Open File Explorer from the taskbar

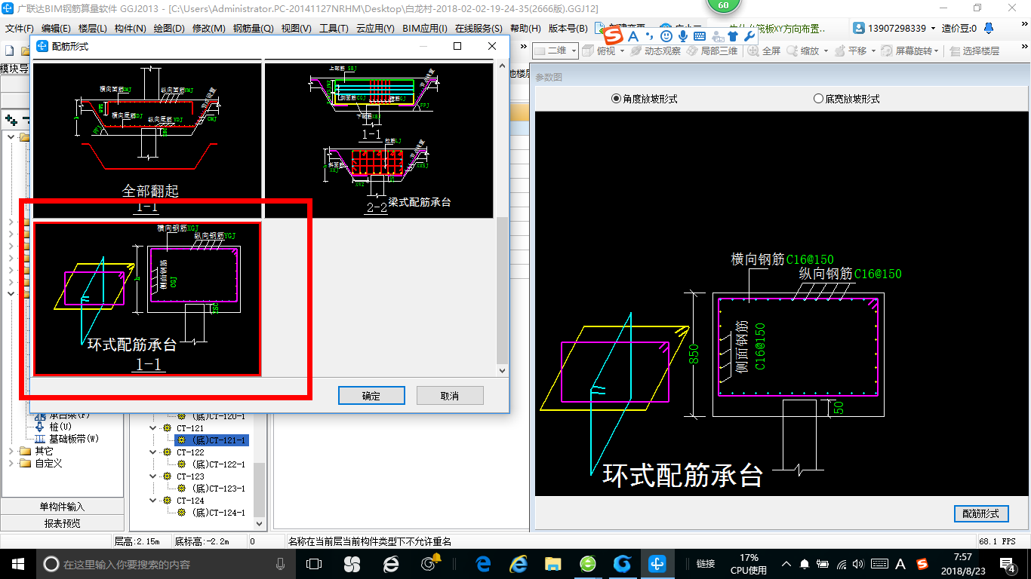coord(553,563)
